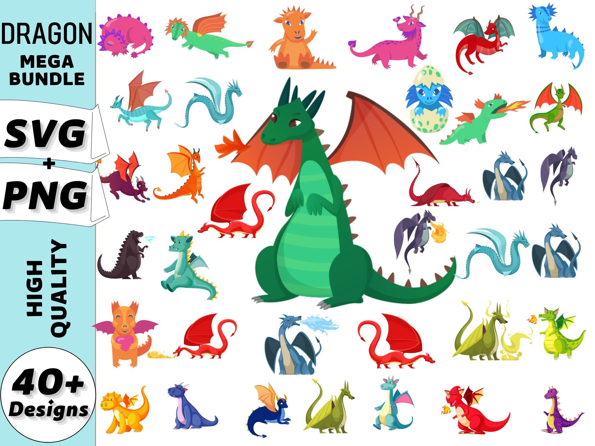Click lime green dragon puffing small flame
Image resolution: width=595 pixels, height=446 pixels.
[557, 333]
